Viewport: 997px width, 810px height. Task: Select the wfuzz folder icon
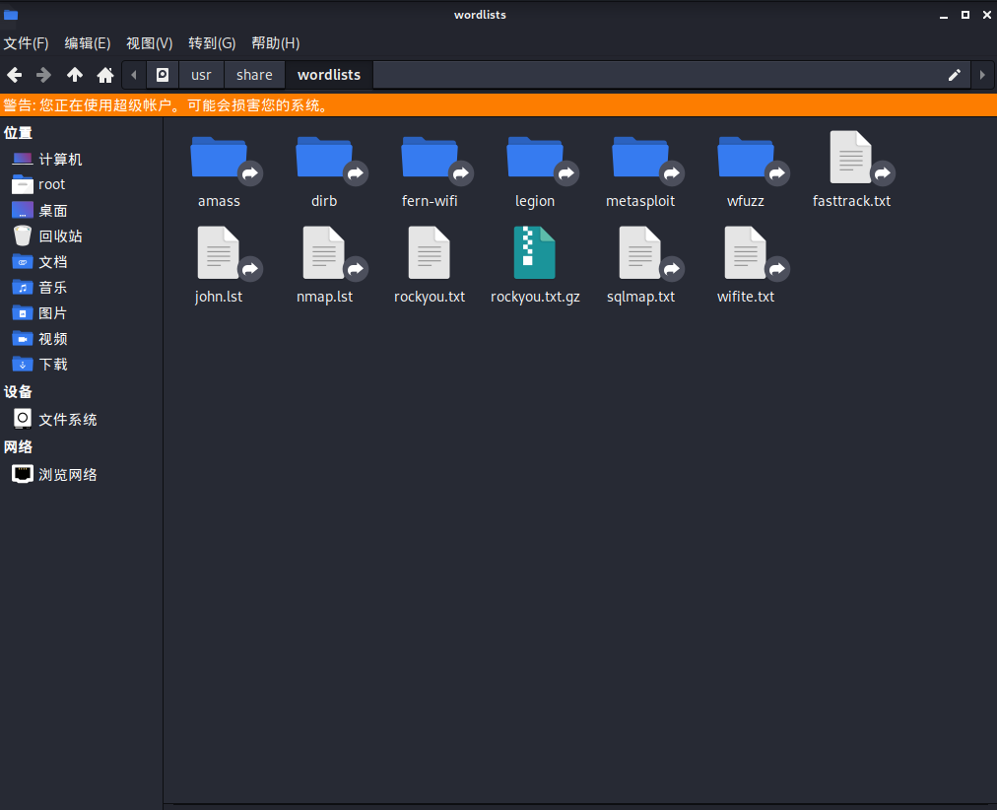click(746, 158)
